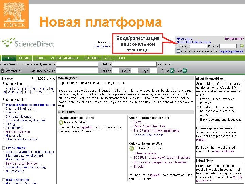Viewport: 245px width, 184px height.
Task: Focus the Journal/book title field
Action: [x=77, y=71]
